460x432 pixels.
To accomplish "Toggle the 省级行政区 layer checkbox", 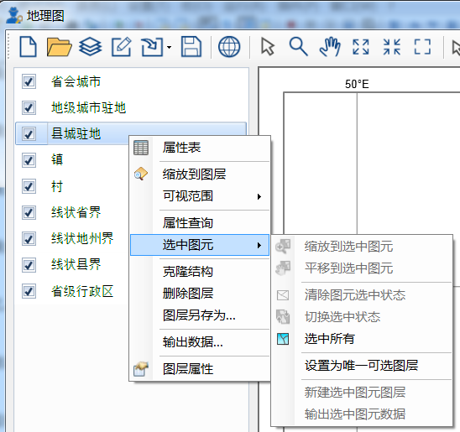I will (29, 291).
